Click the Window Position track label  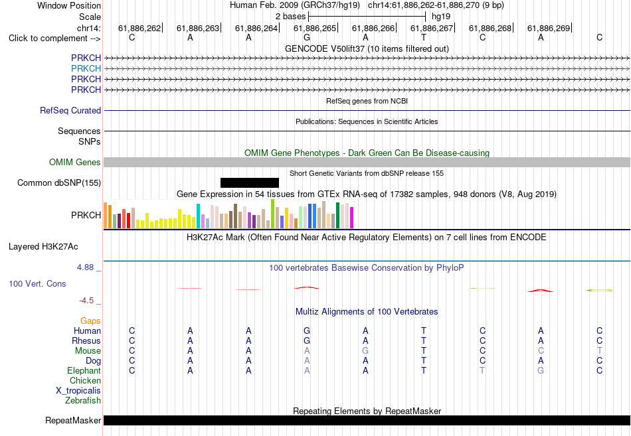69,5
